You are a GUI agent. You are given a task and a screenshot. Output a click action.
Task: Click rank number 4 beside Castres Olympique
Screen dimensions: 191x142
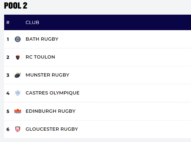point(8,93)
